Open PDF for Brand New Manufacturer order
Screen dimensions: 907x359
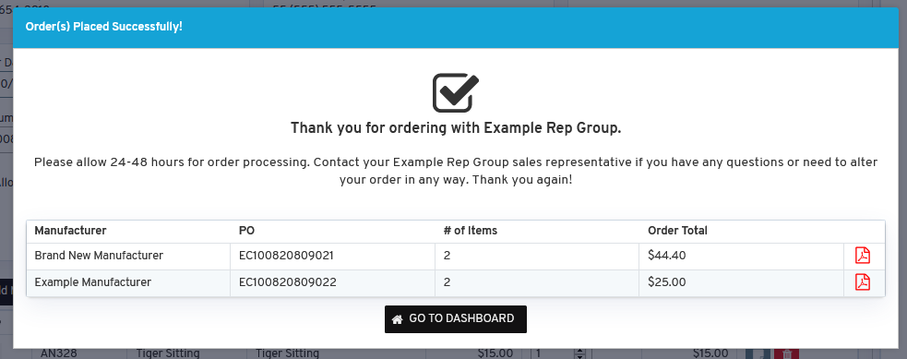(x=863, y=255)
